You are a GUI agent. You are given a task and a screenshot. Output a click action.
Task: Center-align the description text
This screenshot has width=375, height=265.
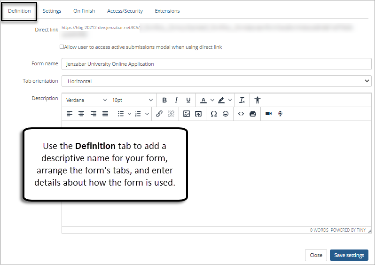click(81, 114)
